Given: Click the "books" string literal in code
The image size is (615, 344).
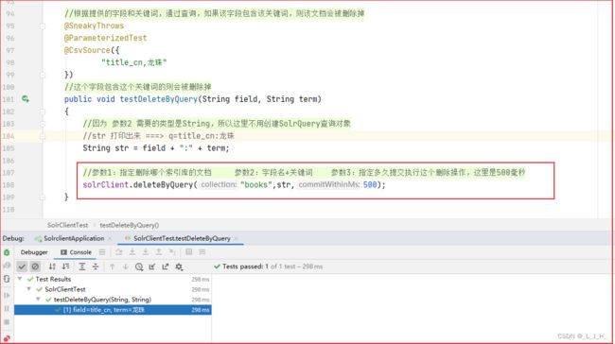Looking at the screenshot, I should (256, 184).
